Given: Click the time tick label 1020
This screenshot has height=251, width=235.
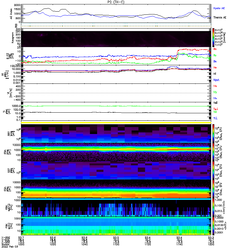Looking at the screenshot, I should (x=53, y=244).
